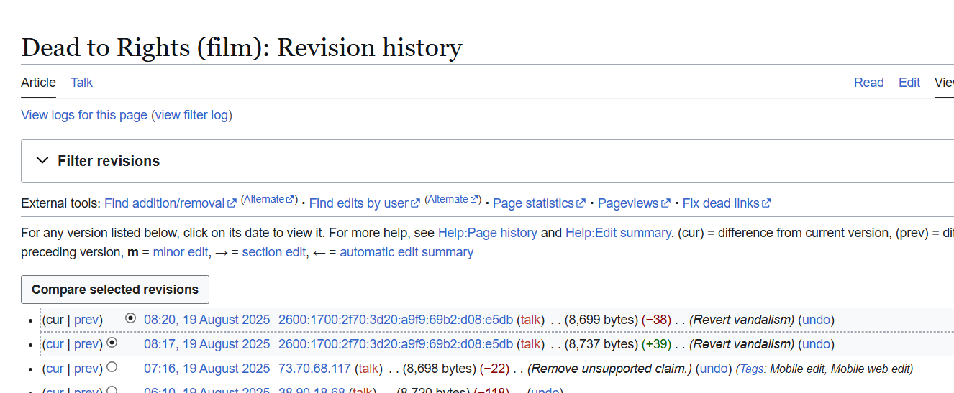The height and width of the screenshot is (393, 954).
Task: Select radio button for 08:17 revision
Action: pyautogui.click(x=112, y=343)
